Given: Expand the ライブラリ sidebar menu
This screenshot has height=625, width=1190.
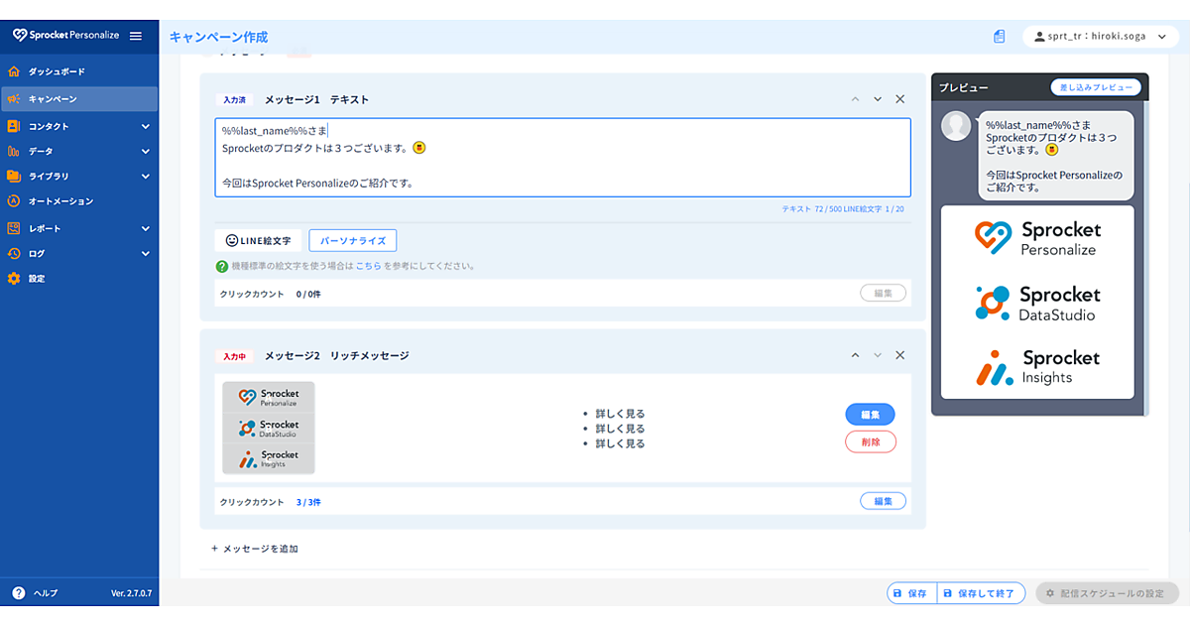Looking at the screenshot, I should pyautogui.click(x=79, y=176).
